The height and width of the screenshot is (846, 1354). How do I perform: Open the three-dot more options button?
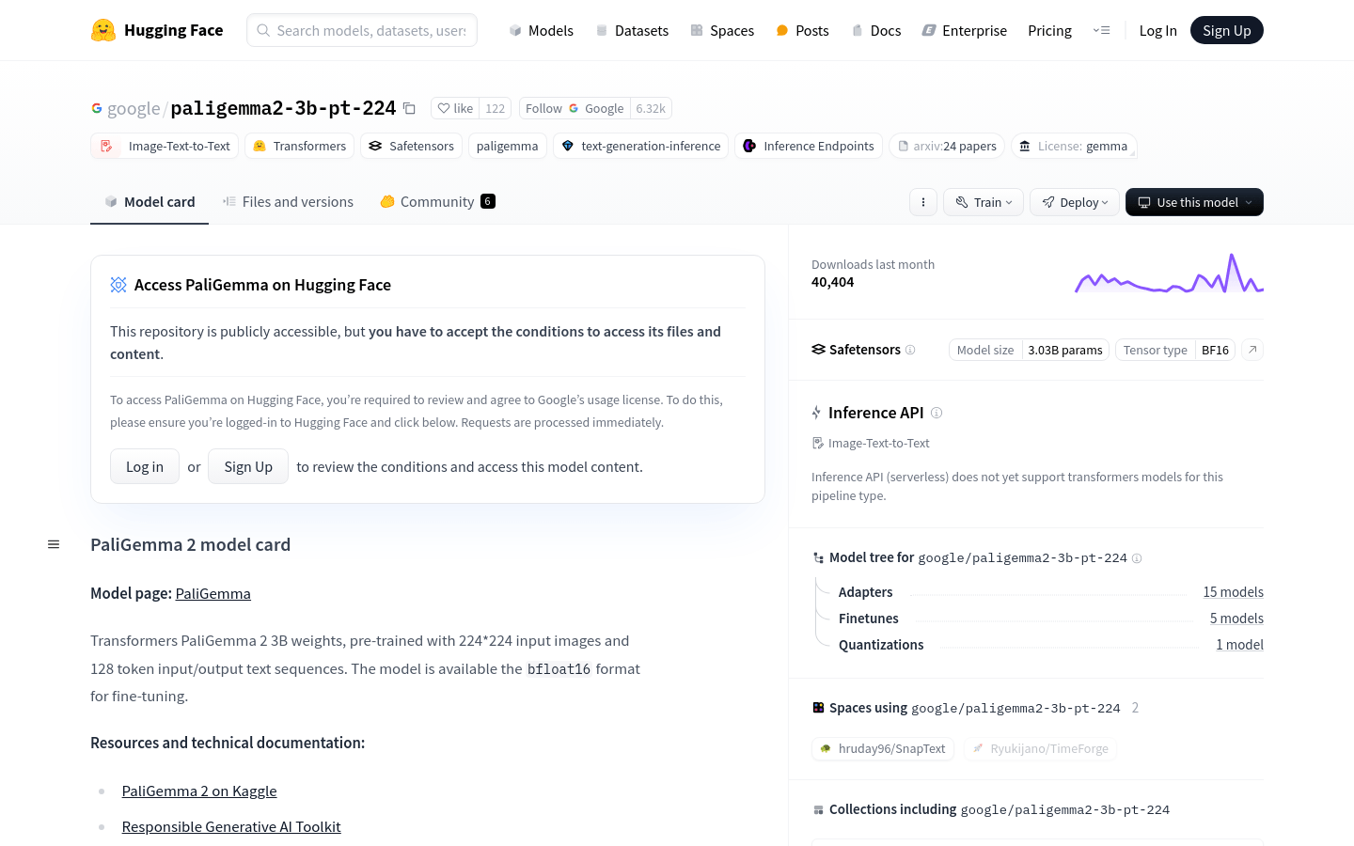click(x=923, y=202)
